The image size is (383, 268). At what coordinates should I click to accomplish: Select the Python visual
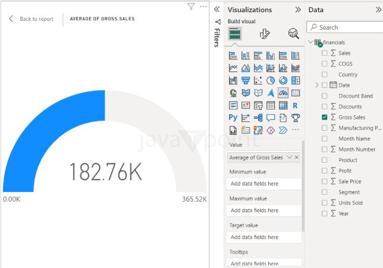(x=233, y=118)
